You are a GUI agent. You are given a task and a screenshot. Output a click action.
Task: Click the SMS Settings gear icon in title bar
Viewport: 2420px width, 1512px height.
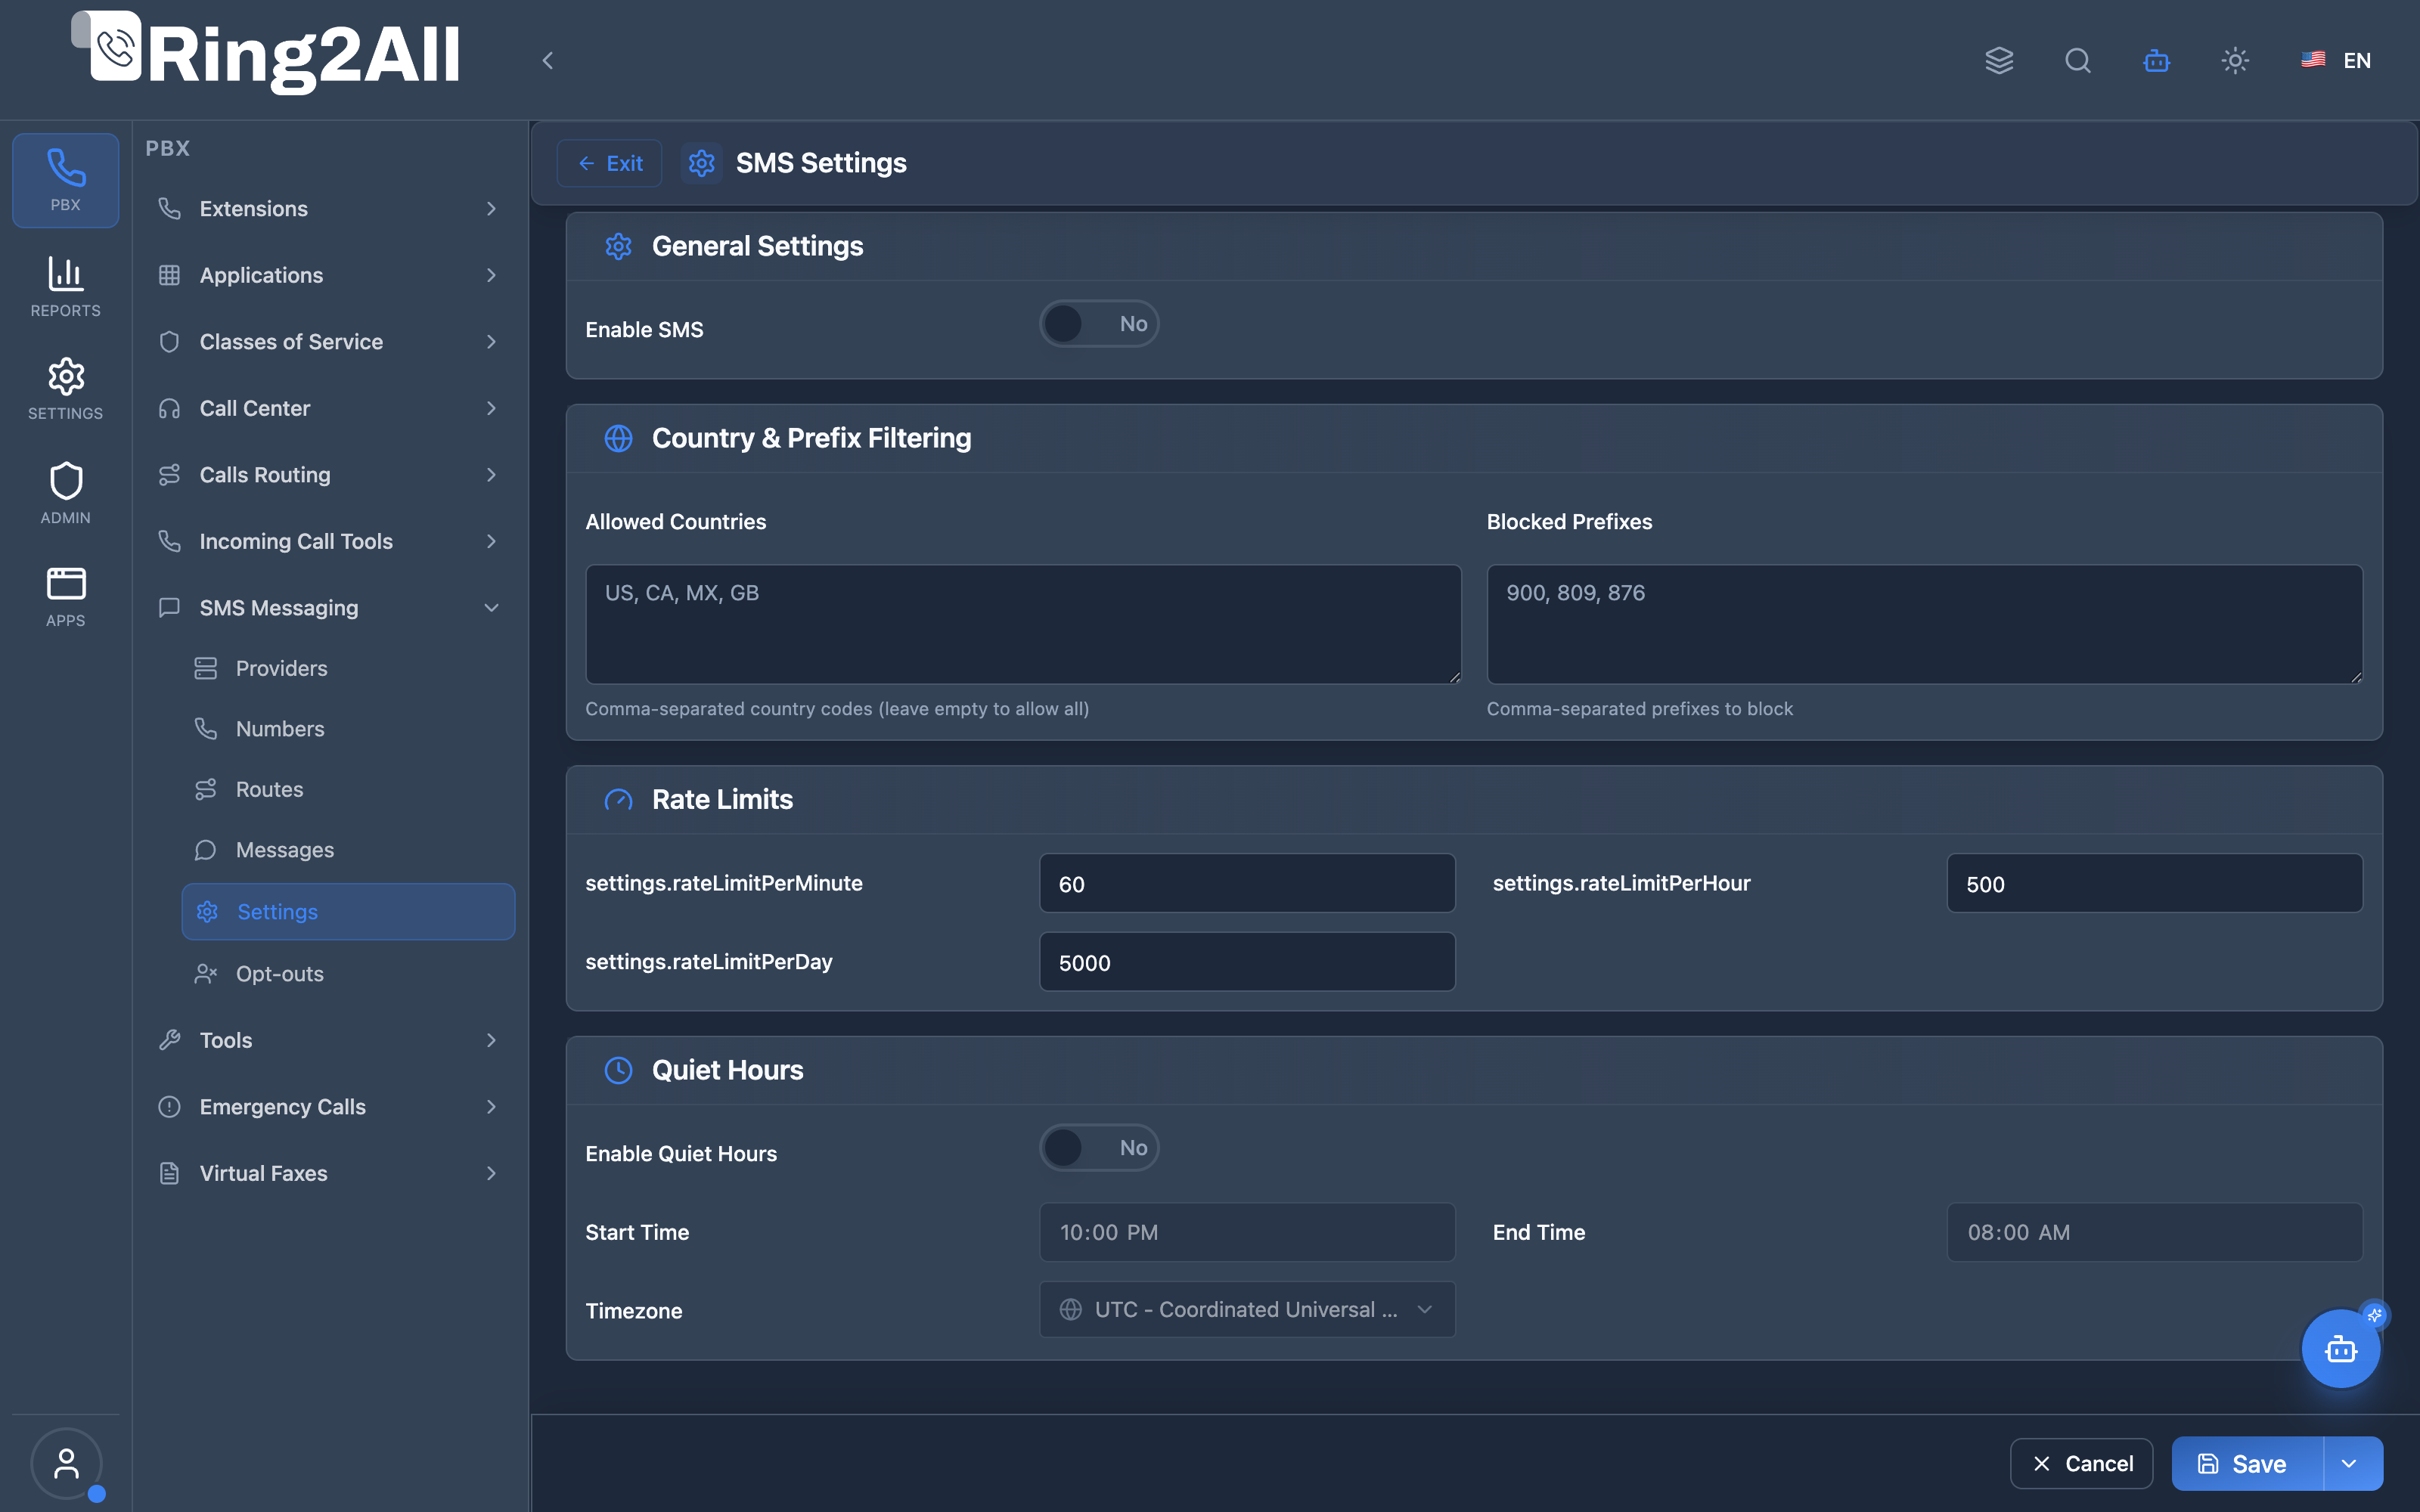pos(702,162)
